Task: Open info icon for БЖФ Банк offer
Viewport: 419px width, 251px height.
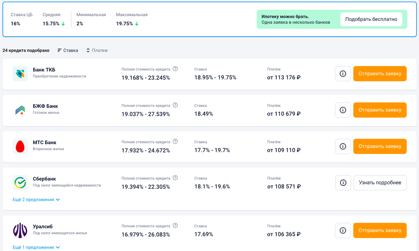Action: point(343,110)
